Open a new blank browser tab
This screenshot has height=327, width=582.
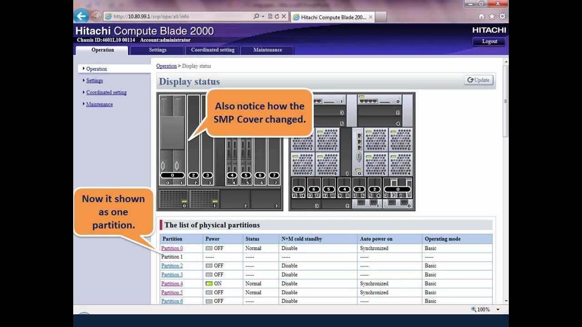click(381, 17)
